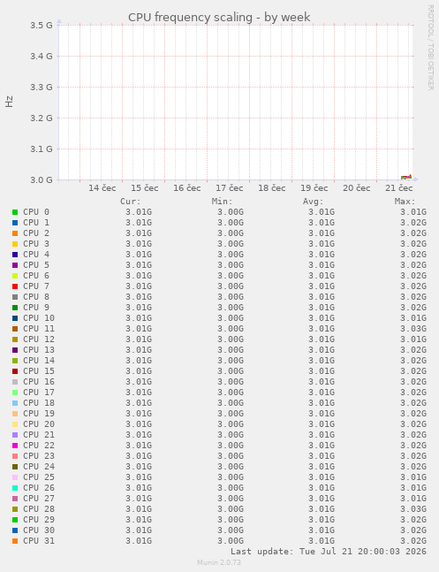Viewport: 439px width, 572px height.
Task: Click the 18 čec date label
Action: coord(272,188)
